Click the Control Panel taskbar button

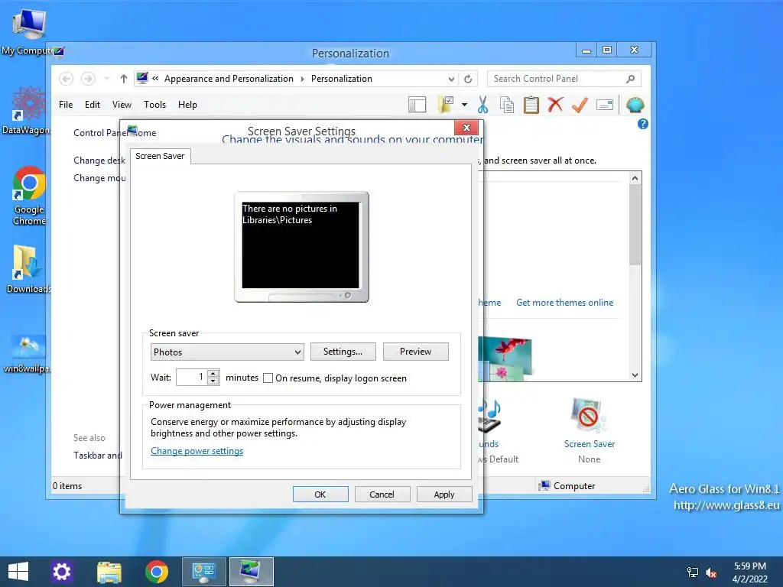point(203,572)
